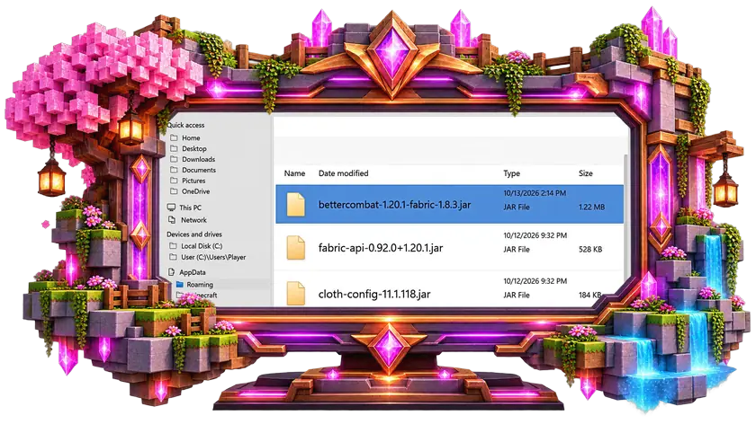The image size is (756, 424).
Task: Select file name fabric-api-0.92.0+1.20.1.jar
Action: point(381,248)
